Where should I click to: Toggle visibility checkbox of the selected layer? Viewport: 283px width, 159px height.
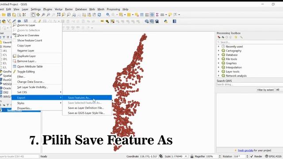tap(1, 110)
